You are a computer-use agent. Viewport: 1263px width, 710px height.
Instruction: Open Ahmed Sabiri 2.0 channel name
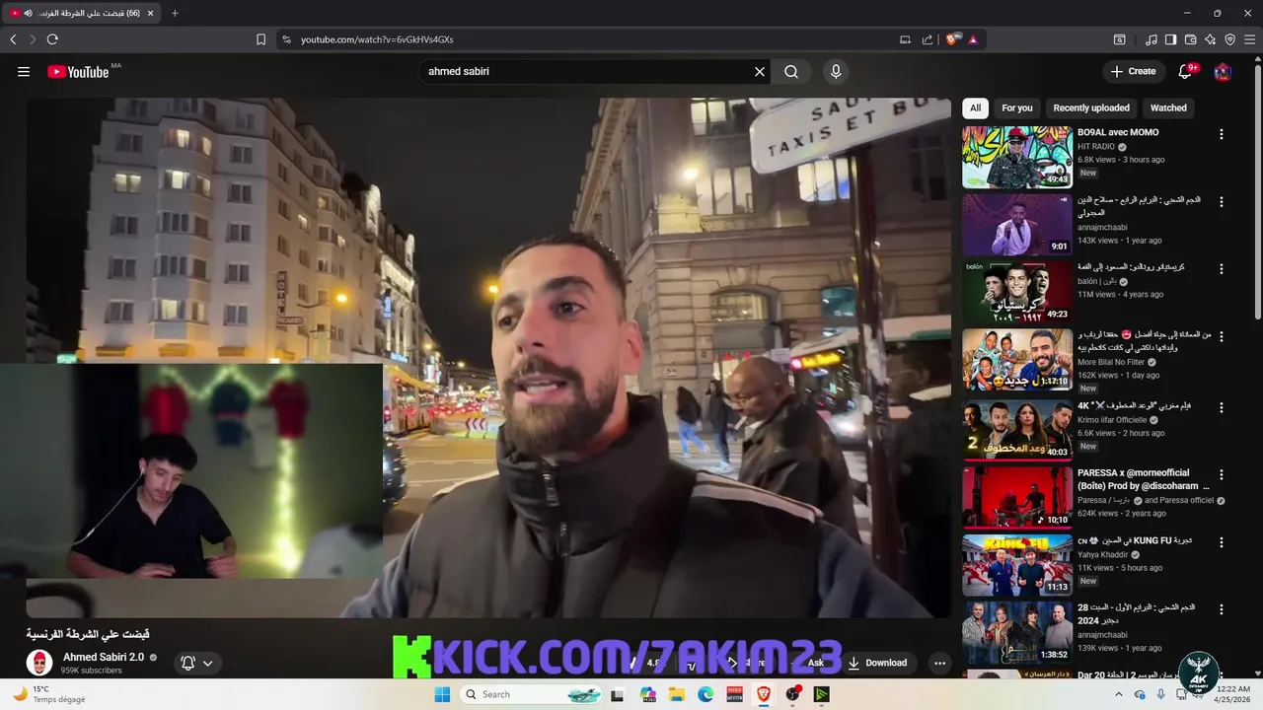click(104, 657)
